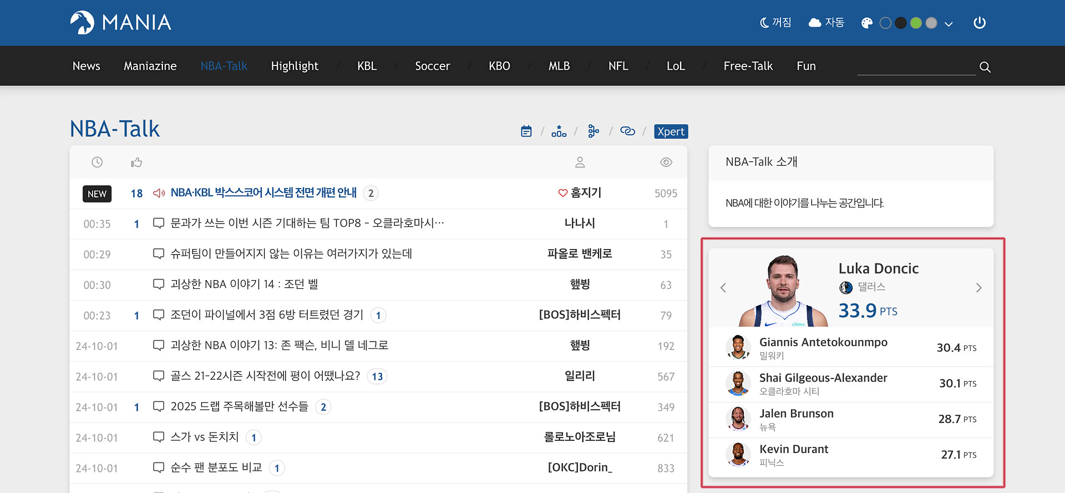Click the ranking podium icon
1065x493 pixels.
[559, 131]
